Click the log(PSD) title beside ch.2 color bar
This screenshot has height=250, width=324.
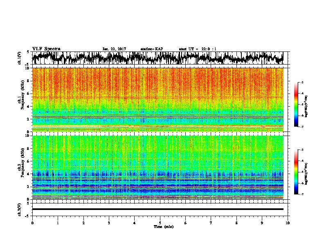[x=306, y=174]
